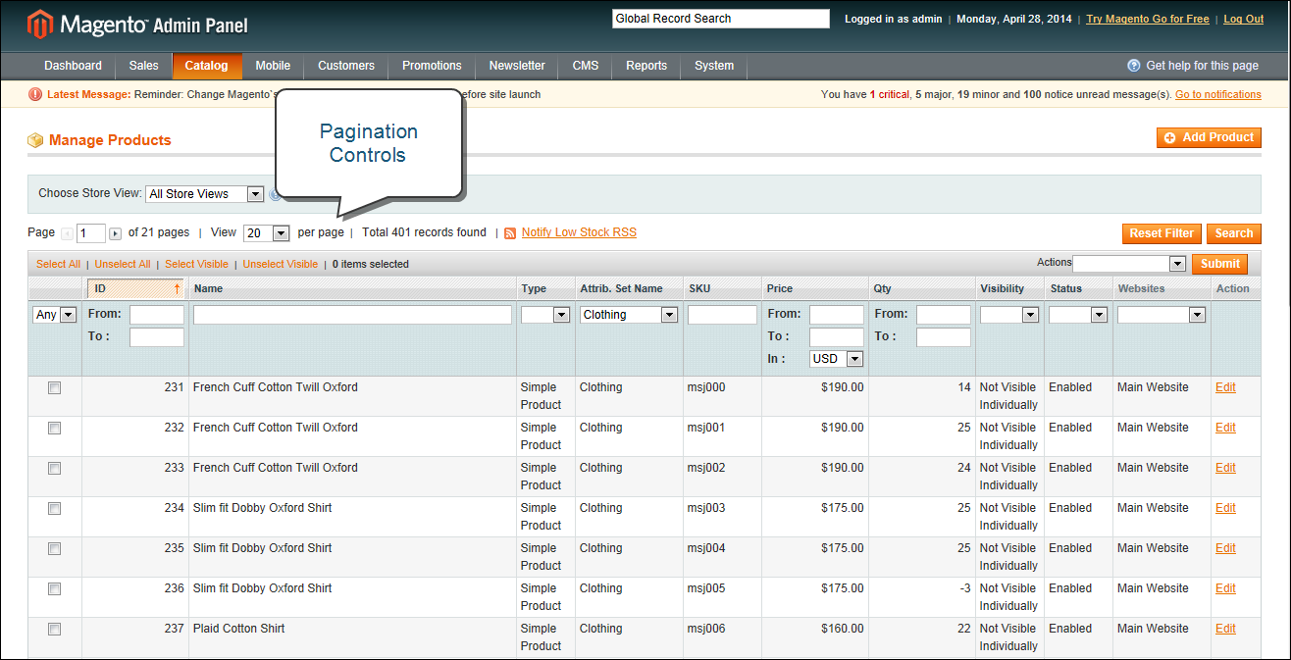Viewport: 1291px width, 660px height.
Task: Tick checkbox for product ID 236
Action: (55, 589)
